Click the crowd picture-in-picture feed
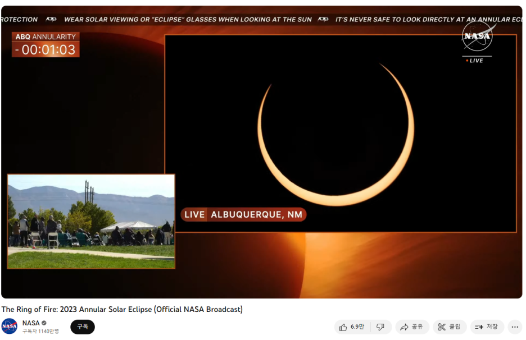 91,221
